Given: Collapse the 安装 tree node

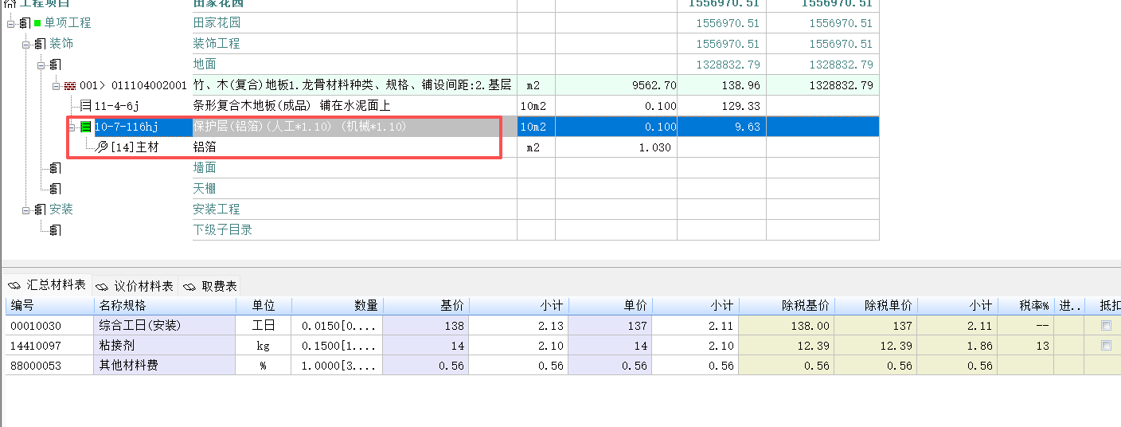Looking at the screenshot, I should (26, 210).
